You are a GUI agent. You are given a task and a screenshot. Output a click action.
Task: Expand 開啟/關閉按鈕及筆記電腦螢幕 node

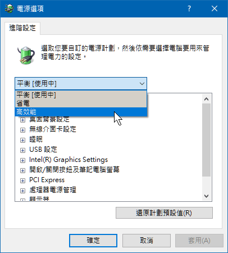click(x=22, y=170)
